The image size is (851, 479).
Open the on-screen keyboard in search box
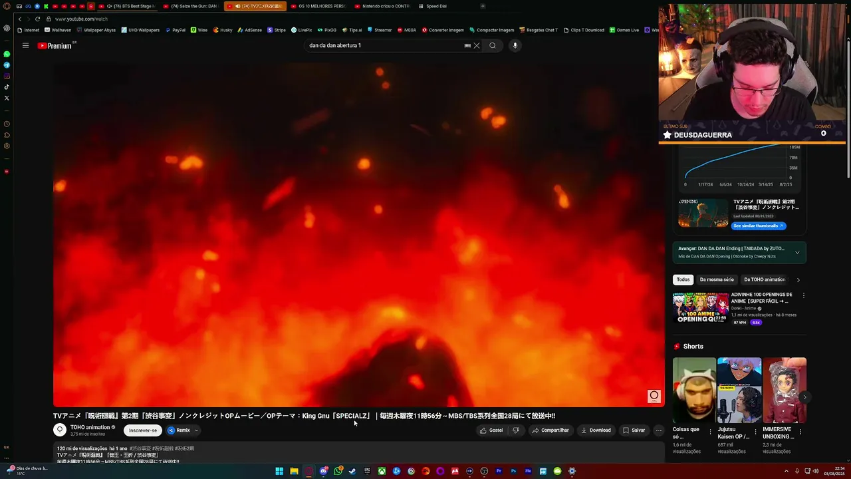tap(467, 46)
